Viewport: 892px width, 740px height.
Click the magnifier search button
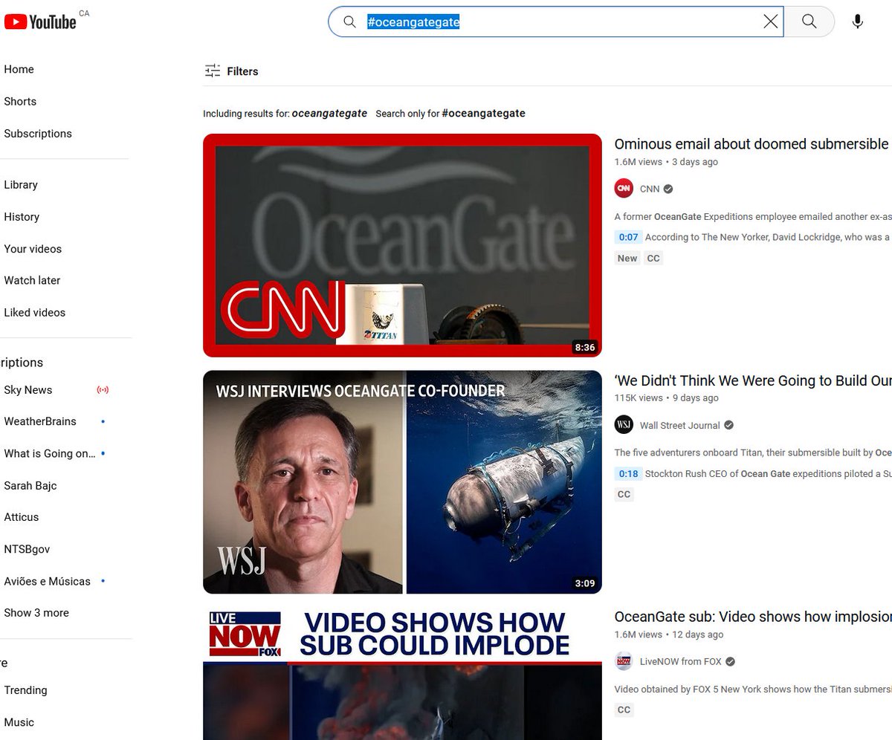[809, 22]
